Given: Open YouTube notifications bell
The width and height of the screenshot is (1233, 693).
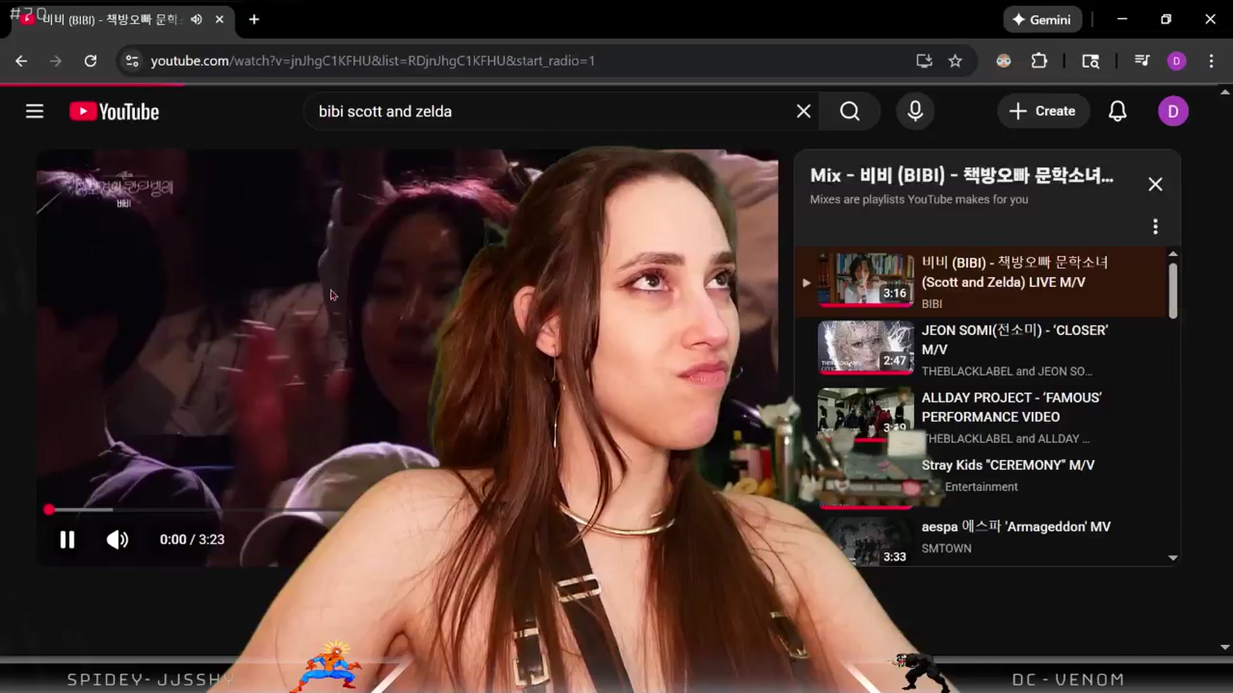Looking at the screenshot, I should pos(1117,111).
